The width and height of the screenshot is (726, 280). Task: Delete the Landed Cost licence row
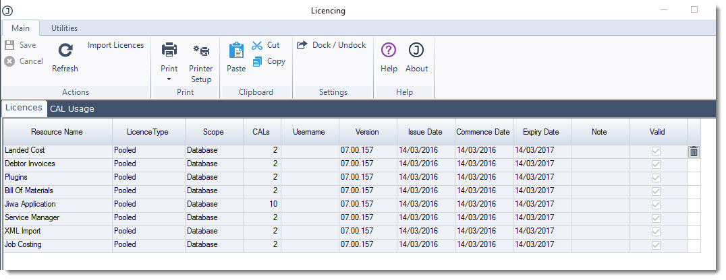coord(694,151)
